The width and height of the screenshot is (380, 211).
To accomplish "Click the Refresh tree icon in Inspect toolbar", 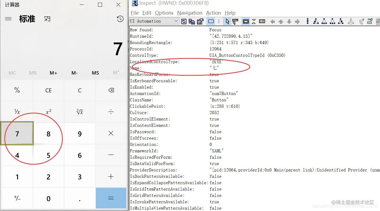I will (184, 21).
